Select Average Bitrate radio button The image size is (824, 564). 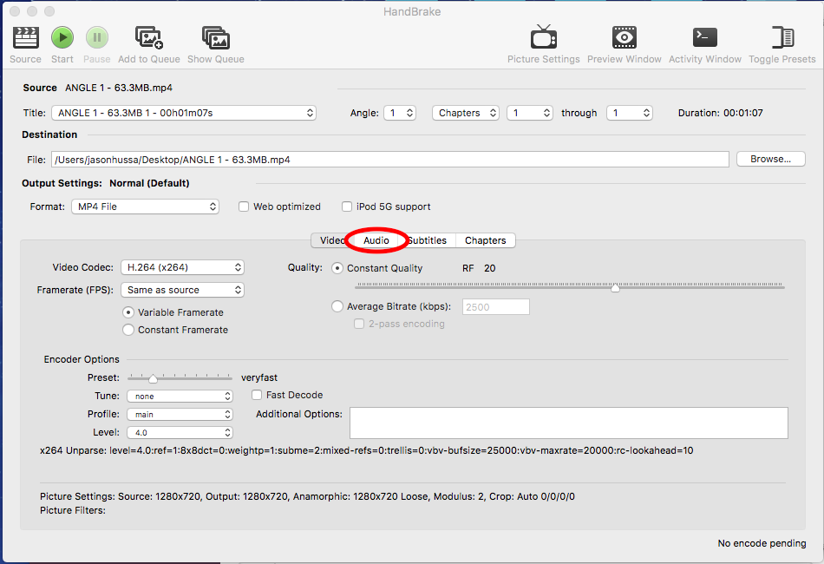click(x=337, y=306)
